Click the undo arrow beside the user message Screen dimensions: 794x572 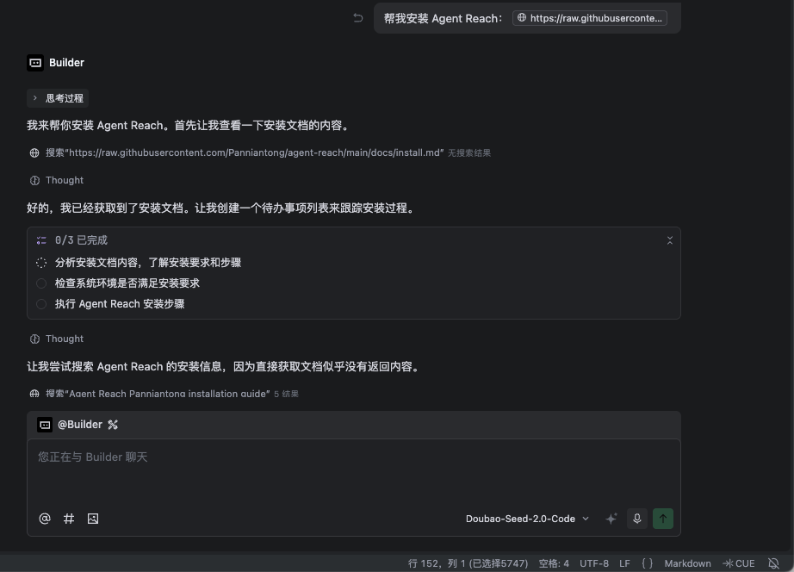coord(358,18)
